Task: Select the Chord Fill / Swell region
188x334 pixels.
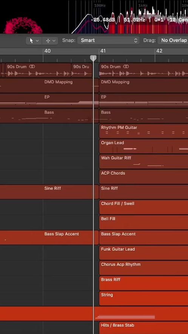Action: pos(143,207)
